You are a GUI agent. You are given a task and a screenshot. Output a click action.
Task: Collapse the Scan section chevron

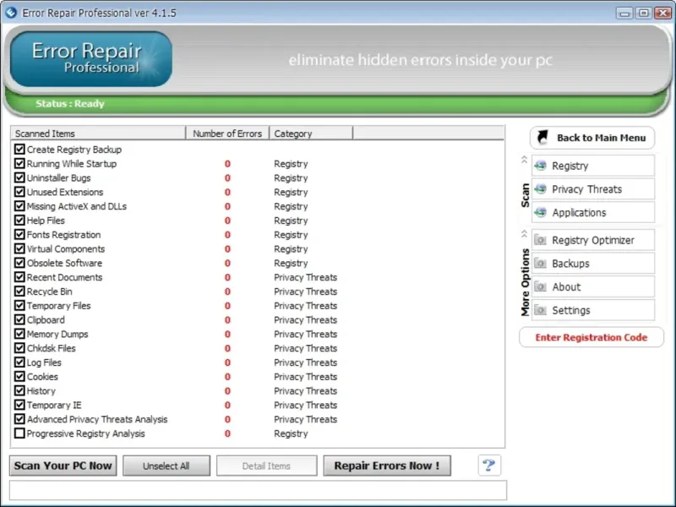(x=524, y=160)
